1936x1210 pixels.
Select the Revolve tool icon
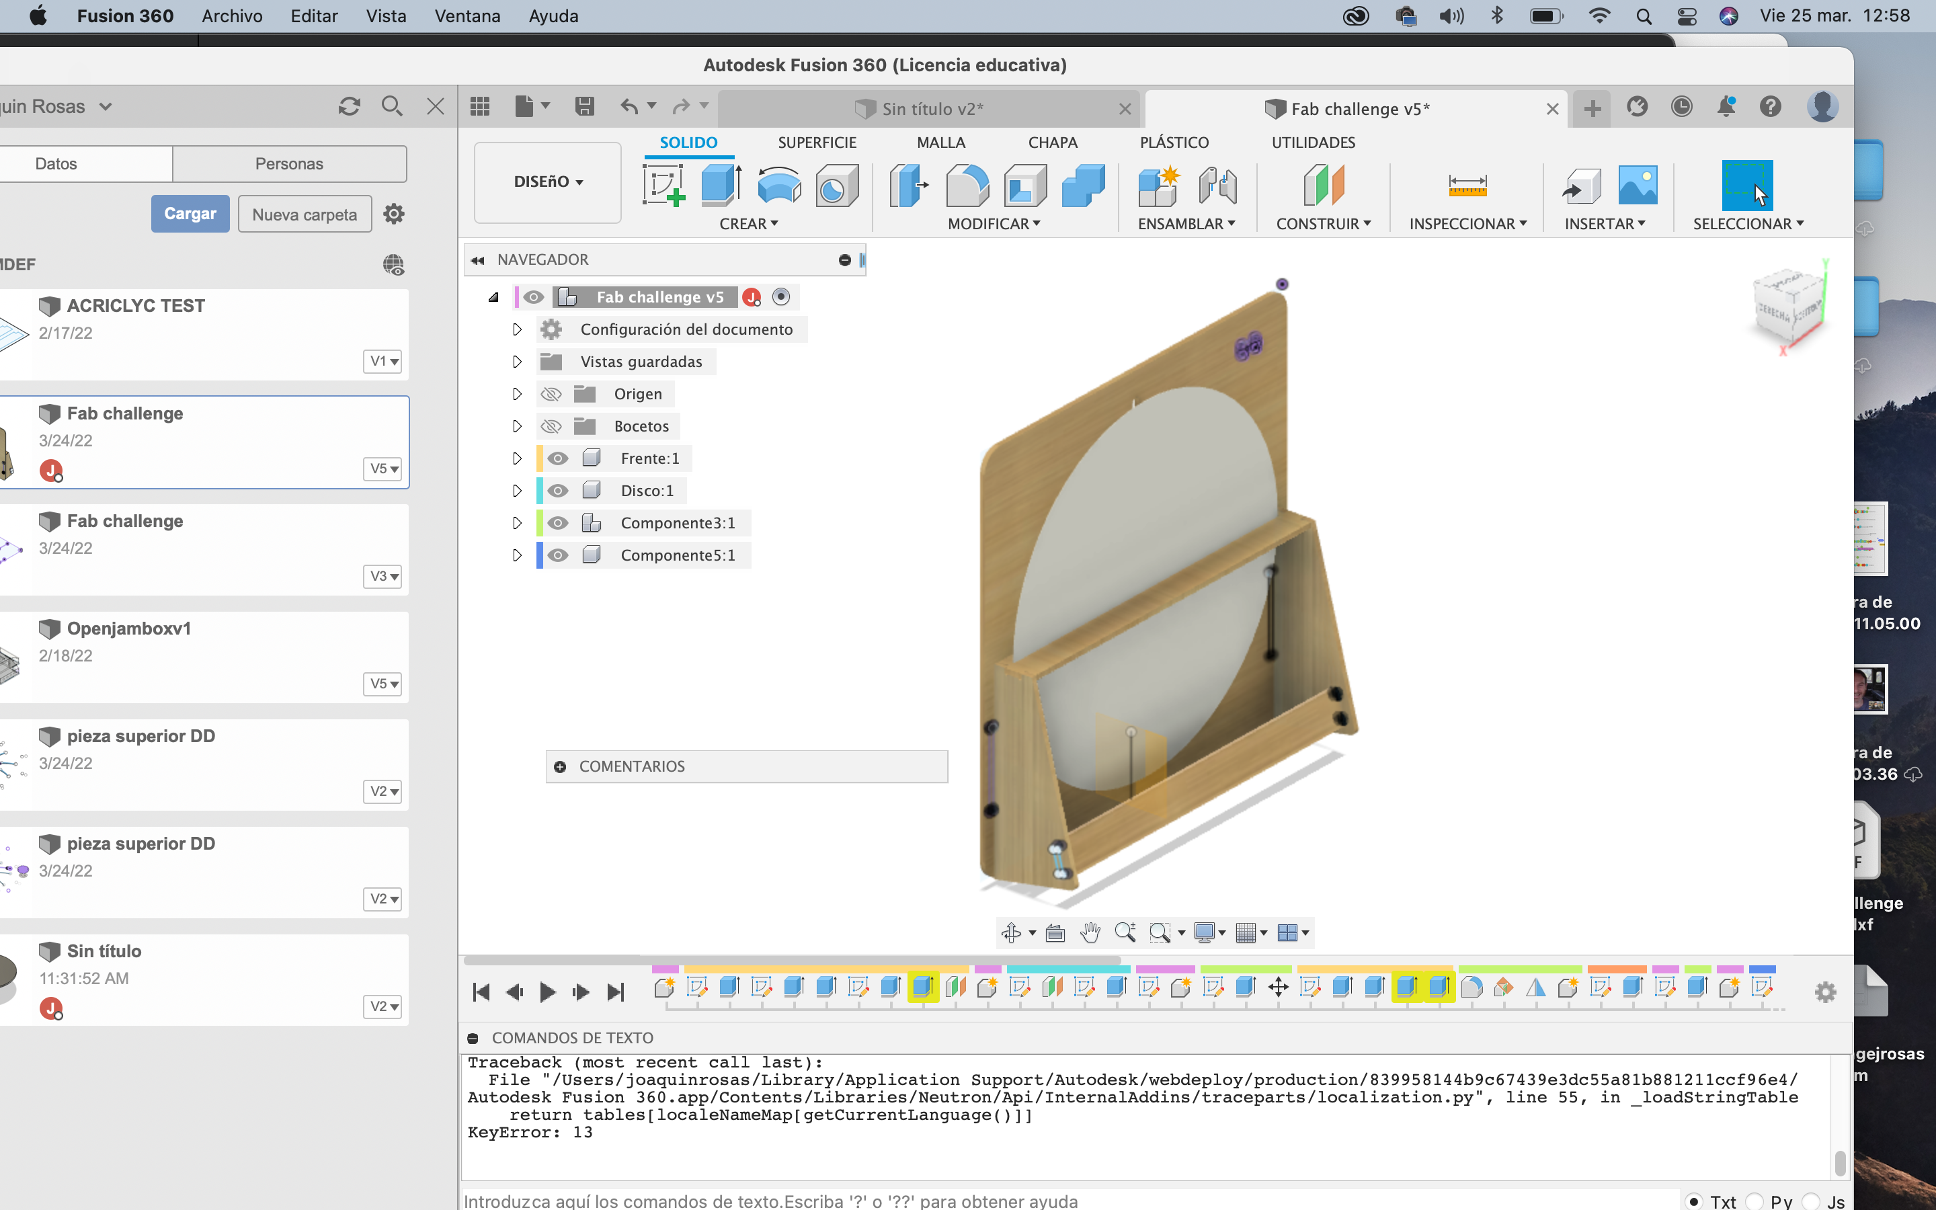coord(778,186)
